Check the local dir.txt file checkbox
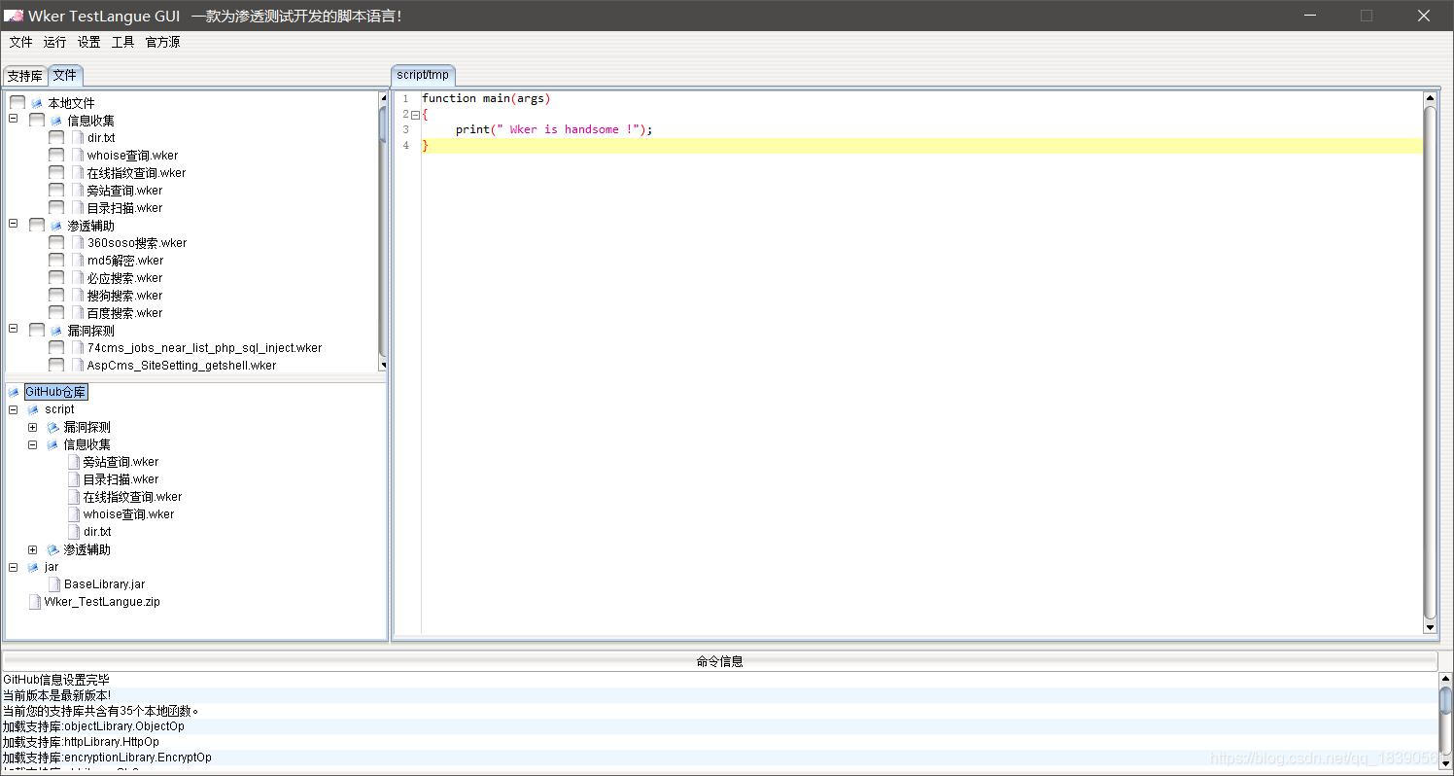The width and height of the screenshot is (1454, 776). [x=56, y=137]
